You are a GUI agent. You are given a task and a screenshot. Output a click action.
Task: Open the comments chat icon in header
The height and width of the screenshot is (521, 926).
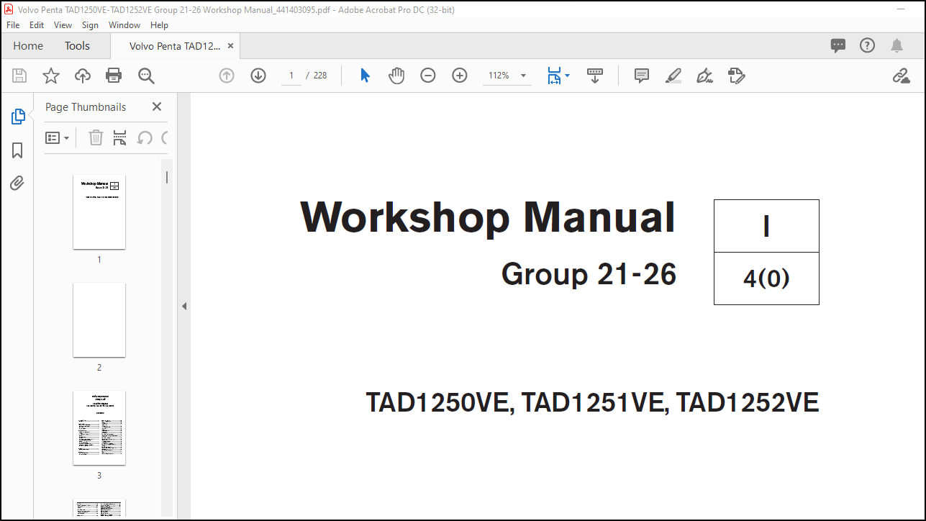[838, 45]
